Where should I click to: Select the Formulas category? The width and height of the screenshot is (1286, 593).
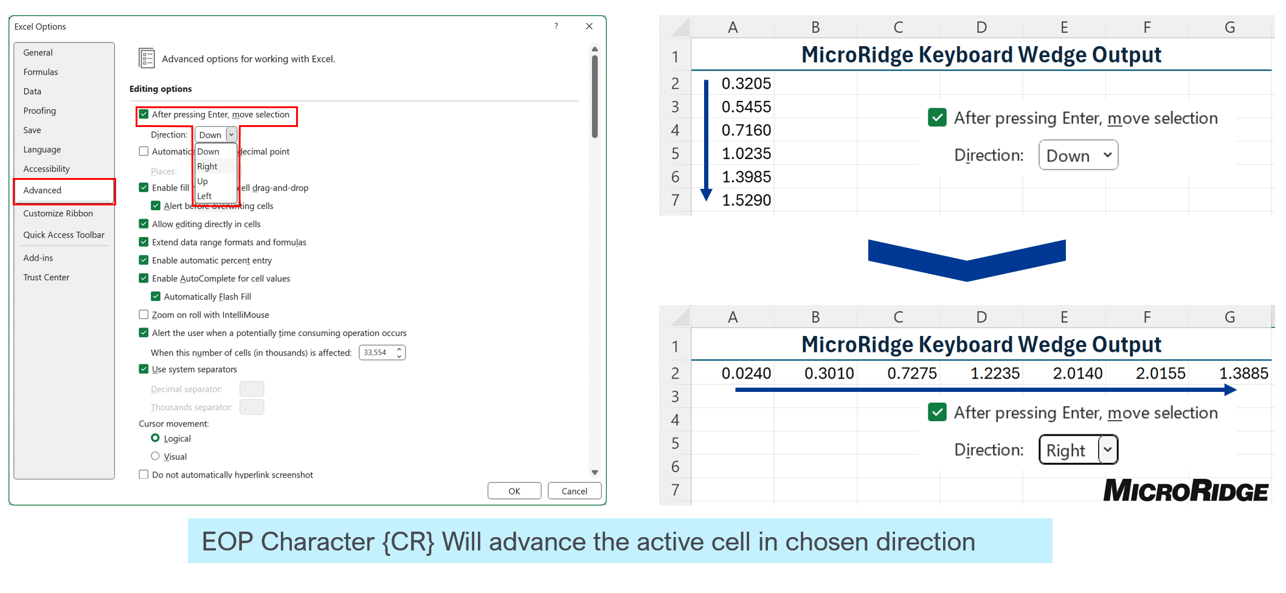click(41, 72)
